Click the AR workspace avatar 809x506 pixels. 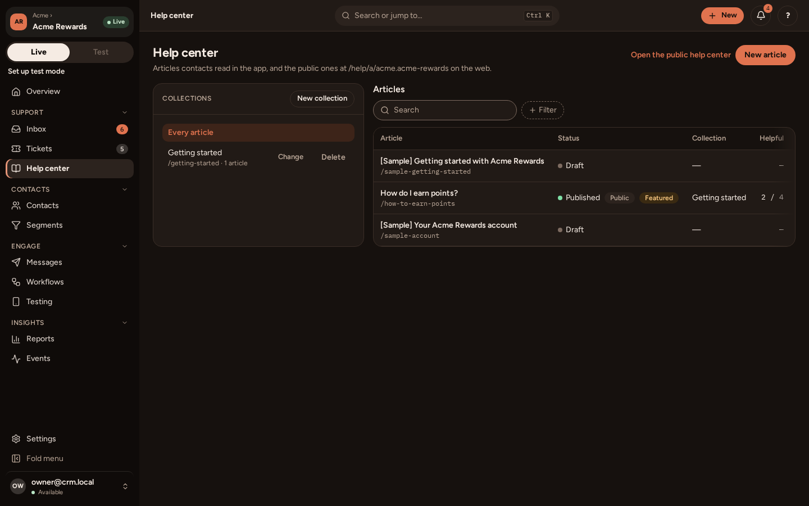coord(19,22)
